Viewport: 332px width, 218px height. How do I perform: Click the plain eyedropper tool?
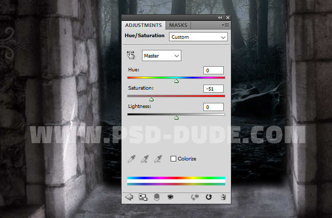(x=131, y=159)
